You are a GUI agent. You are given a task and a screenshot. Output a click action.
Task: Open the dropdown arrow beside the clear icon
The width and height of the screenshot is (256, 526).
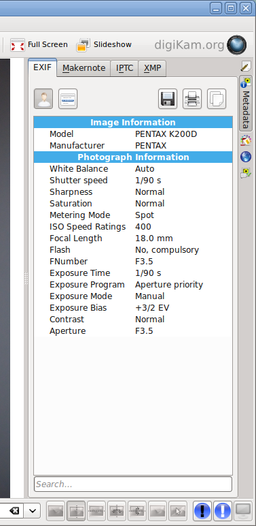coord(33,511)
